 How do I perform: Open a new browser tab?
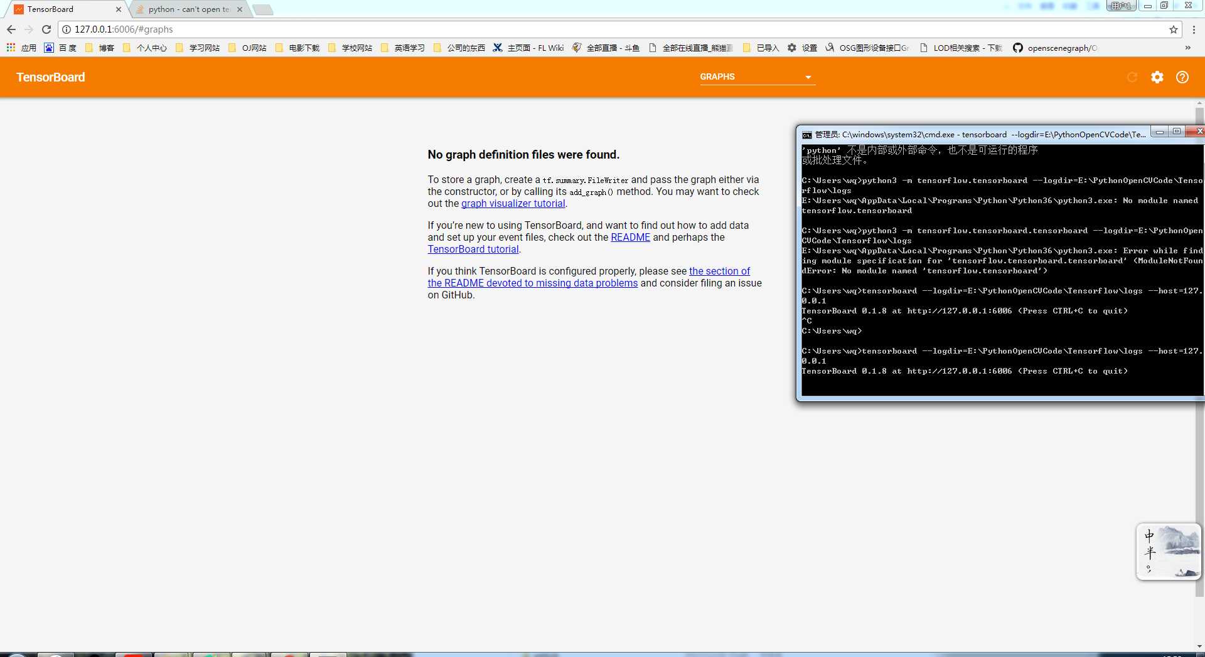point(262,9)
